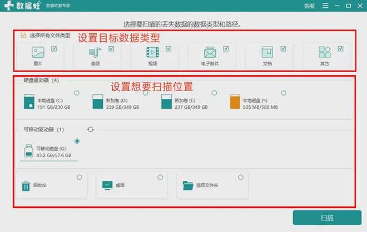Screen dimensions: 367x232
Task: Select the removable disk (G:) radio button
Action: (x=77, y=141)
